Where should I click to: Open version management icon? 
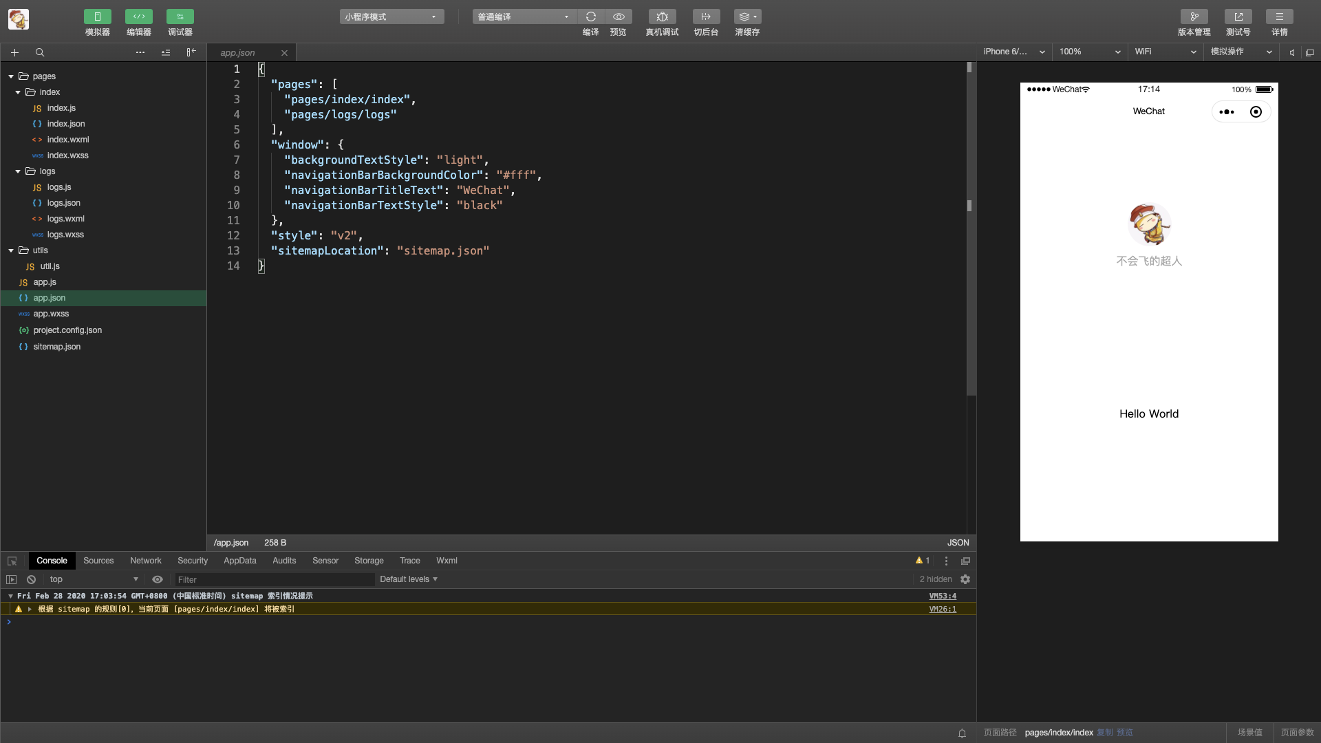[x=1194, y=17]
